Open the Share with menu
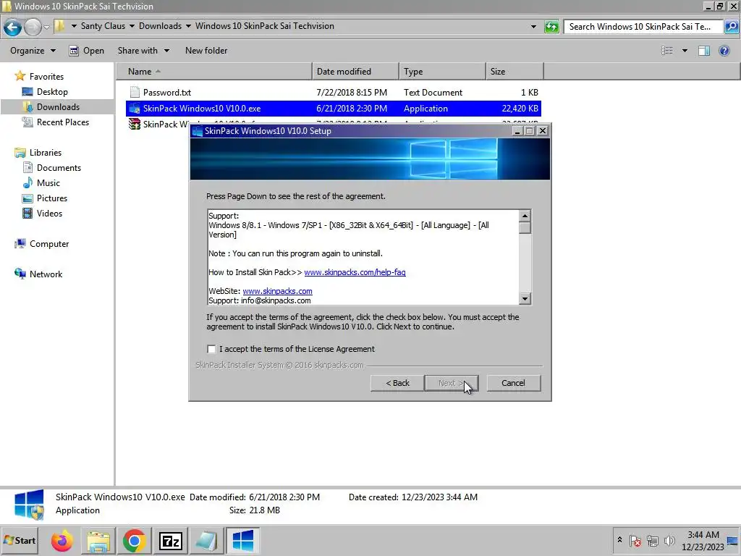This screenshot has height=556, width=741. coord(143,51)
